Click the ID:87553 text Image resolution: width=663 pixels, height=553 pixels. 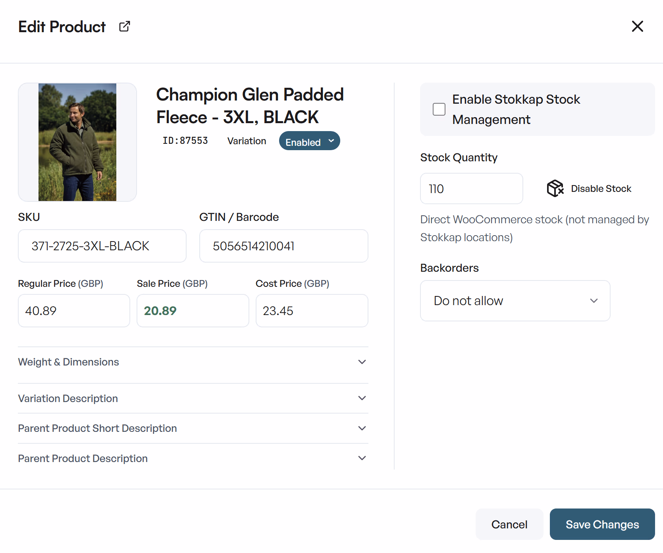point(185,141)
